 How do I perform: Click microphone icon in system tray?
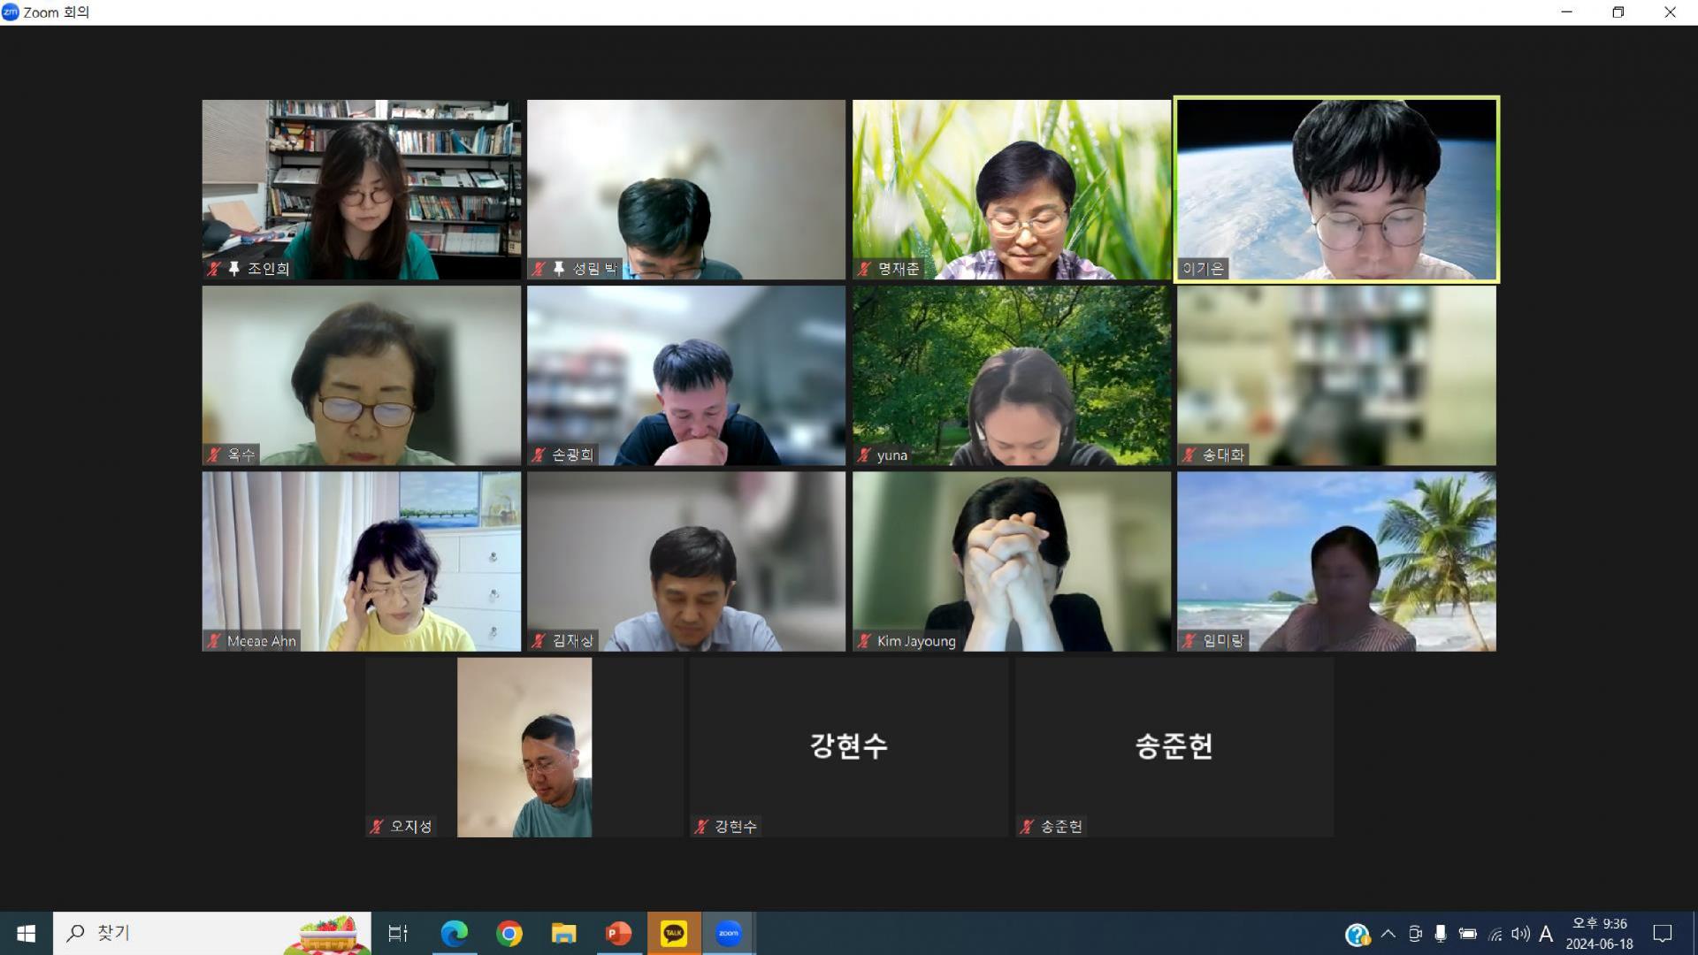coord(1441,934)
